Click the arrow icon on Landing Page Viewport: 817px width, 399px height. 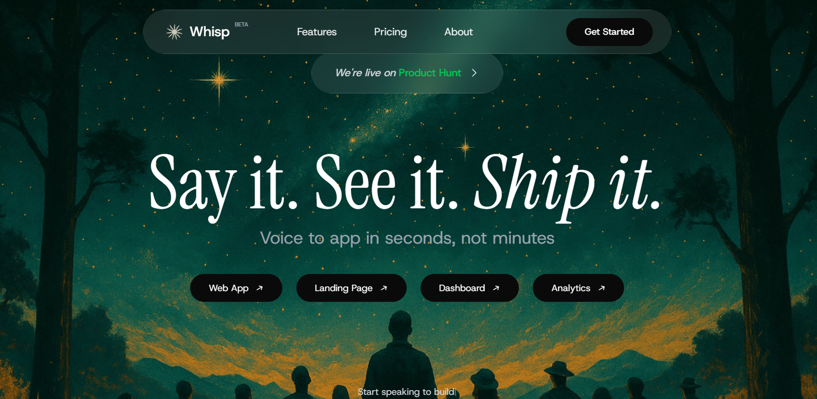tap(384, 288)
